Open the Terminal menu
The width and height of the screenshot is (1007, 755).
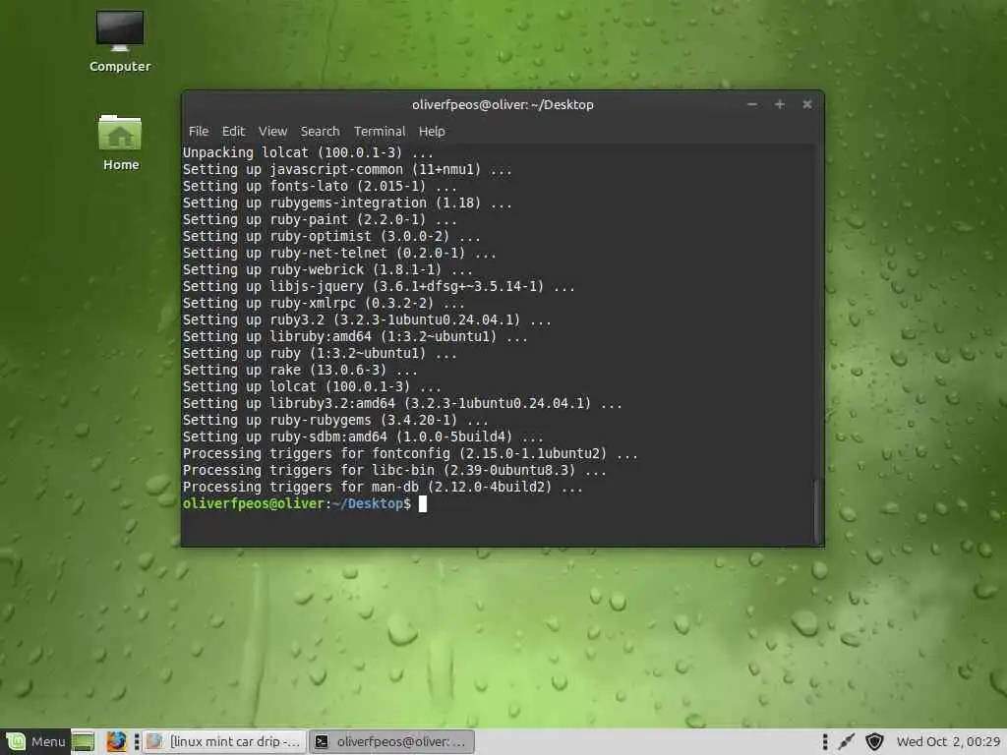pos(379,131)
